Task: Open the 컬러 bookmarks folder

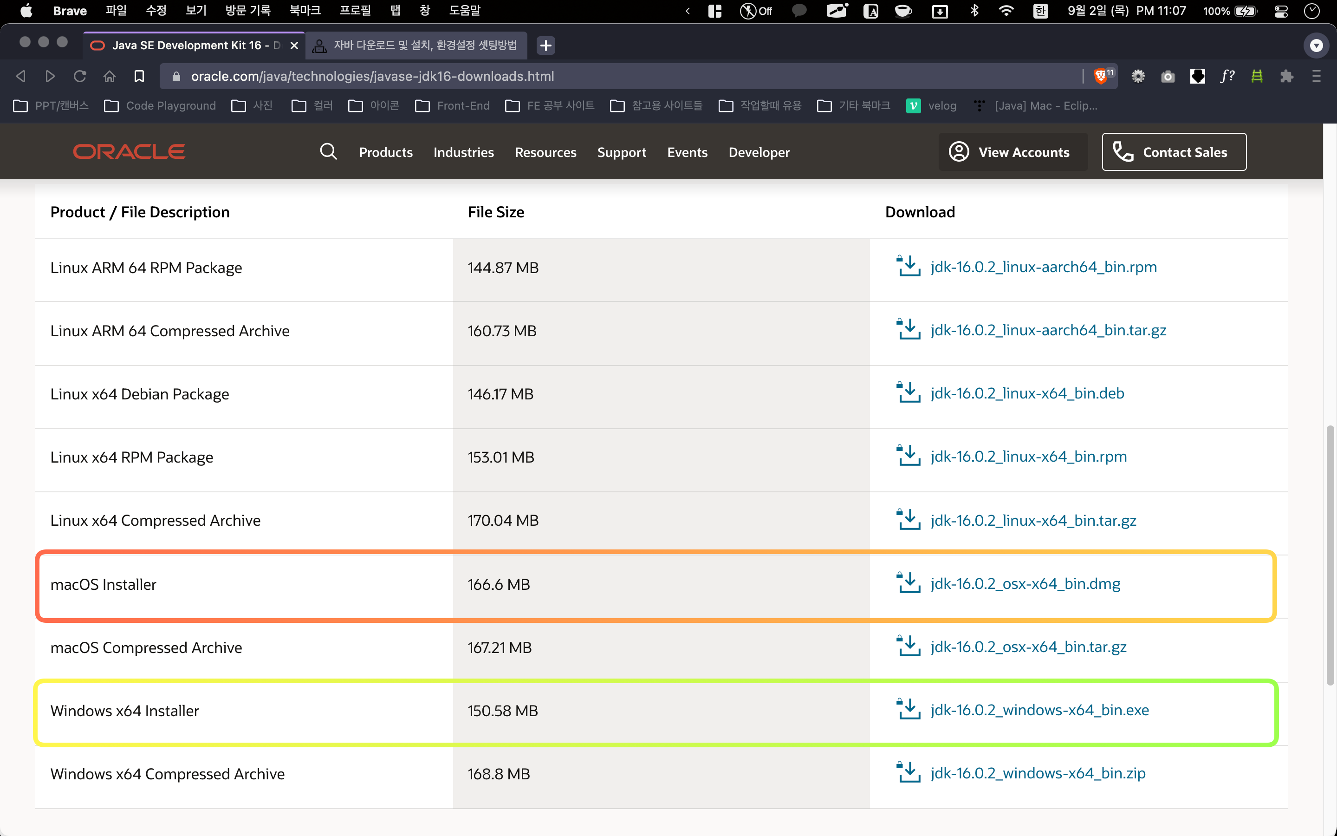Action: (x=312, y=105)
